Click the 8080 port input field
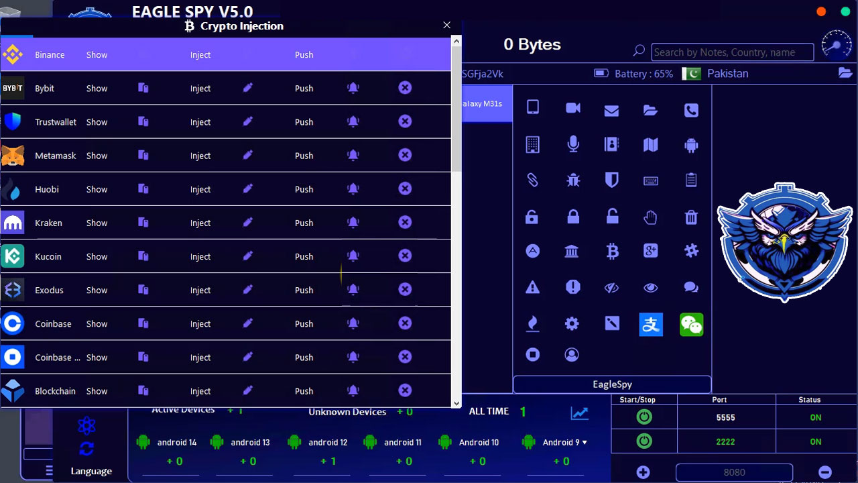 point(735,472)
